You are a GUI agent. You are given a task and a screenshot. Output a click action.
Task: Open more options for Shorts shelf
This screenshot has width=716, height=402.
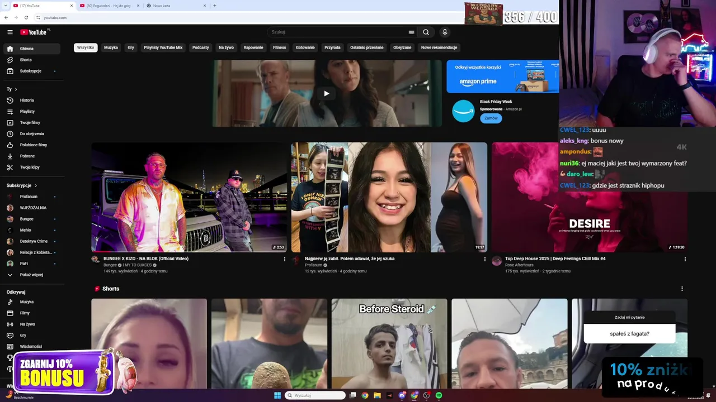pos(682,289)
